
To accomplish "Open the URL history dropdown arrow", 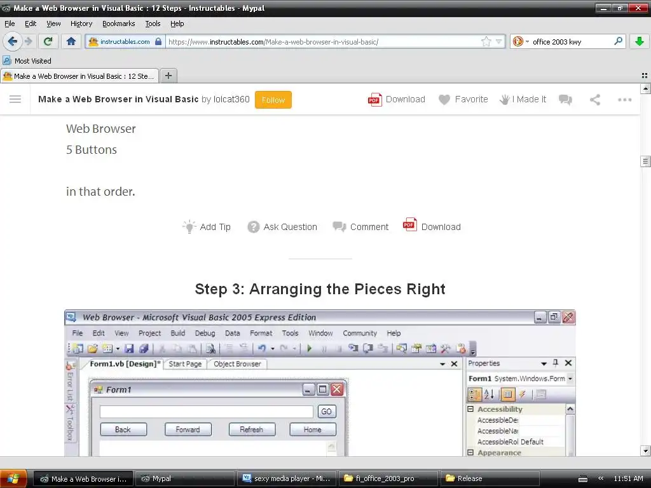I will [499, 41].
